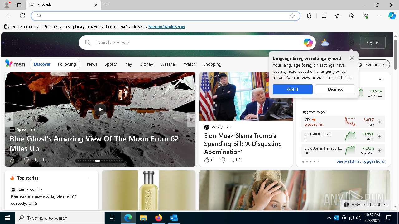Launch Firefox from taskbar
Screen dimensions: 399x224
(159, 218)
